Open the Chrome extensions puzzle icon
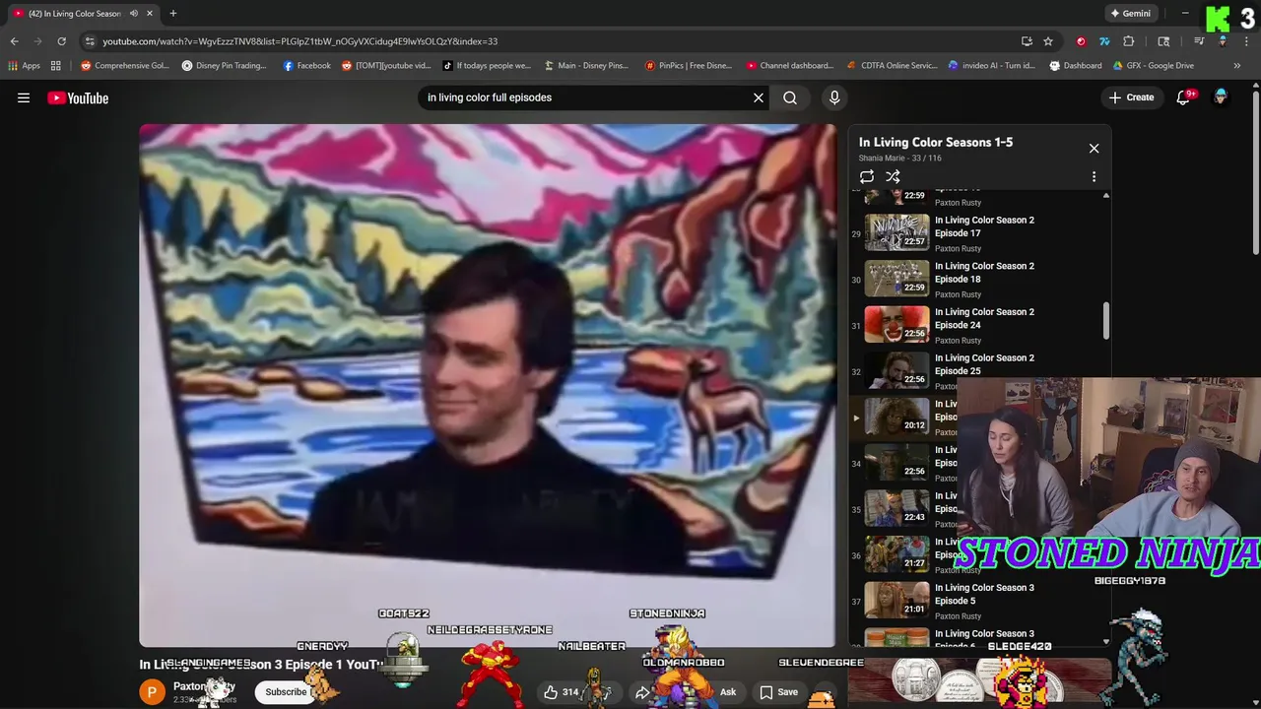Viewport: 1261px width, 709px height. (1128, 41)
